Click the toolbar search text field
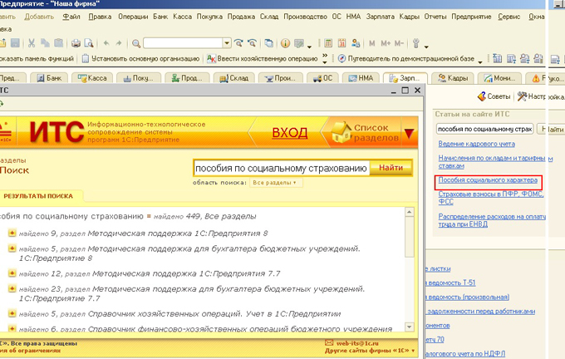The width and height of the screenshot is (565, 359). [x=183, y=43]
